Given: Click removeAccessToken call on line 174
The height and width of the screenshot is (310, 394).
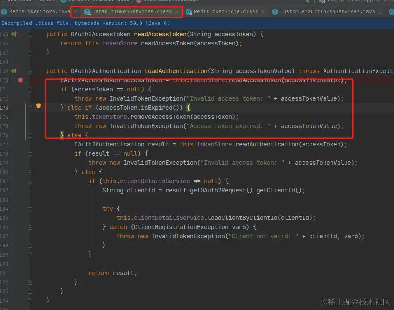Looking at the screenshot, I should coord(160,117).
